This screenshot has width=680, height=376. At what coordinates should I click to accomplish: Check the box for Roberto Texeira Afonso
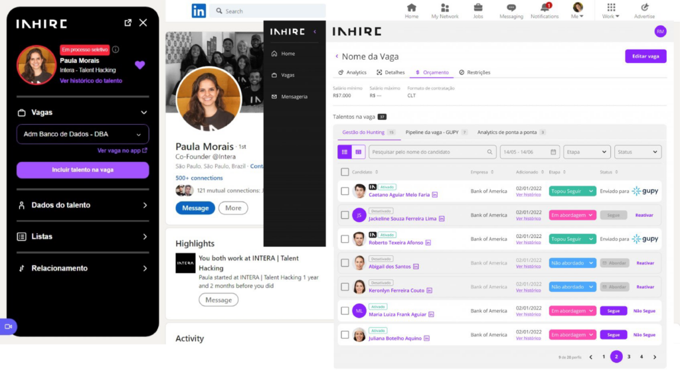click(x=345, y=239)
